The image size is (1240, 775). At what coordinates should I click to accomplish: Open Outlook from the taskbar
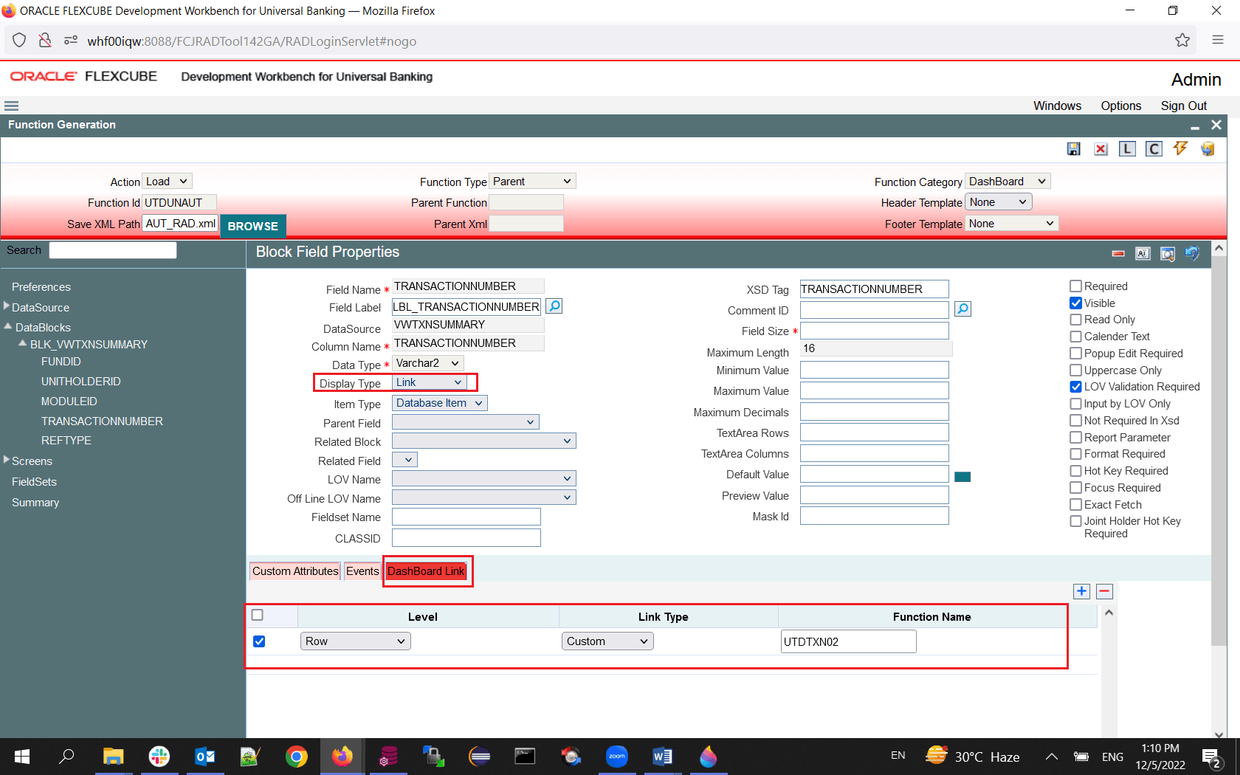click(x=205, y=757)
